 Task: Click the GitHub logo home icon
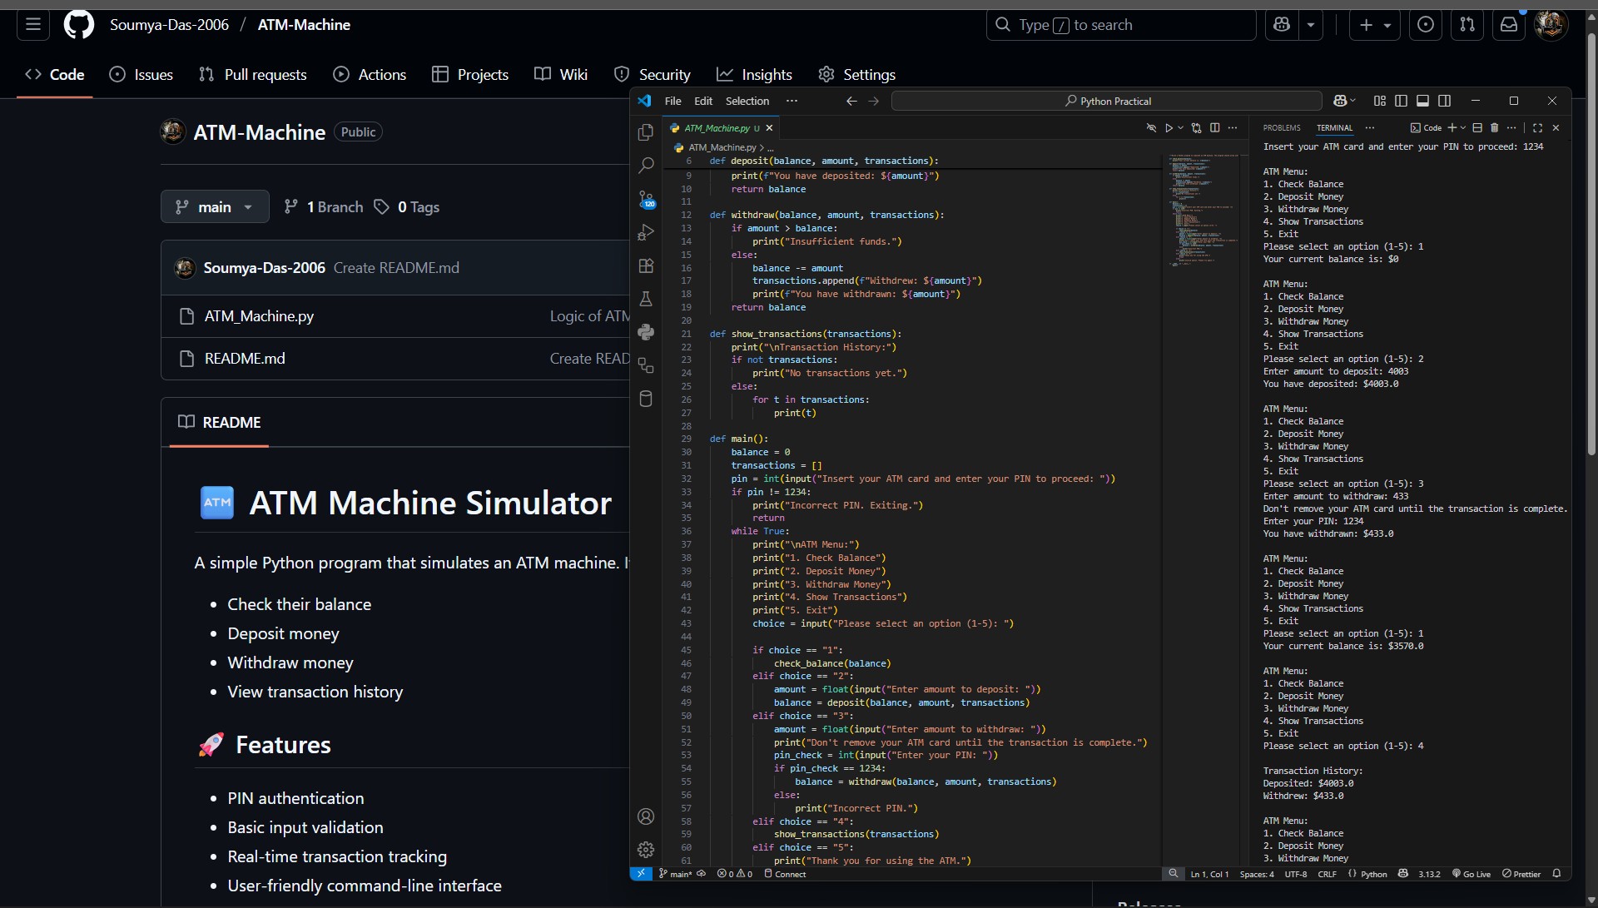79,25
